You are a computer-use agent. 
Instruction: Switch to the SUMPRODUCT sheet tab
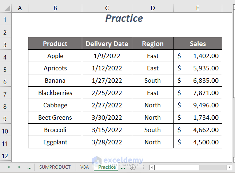[x=55, y=167]
